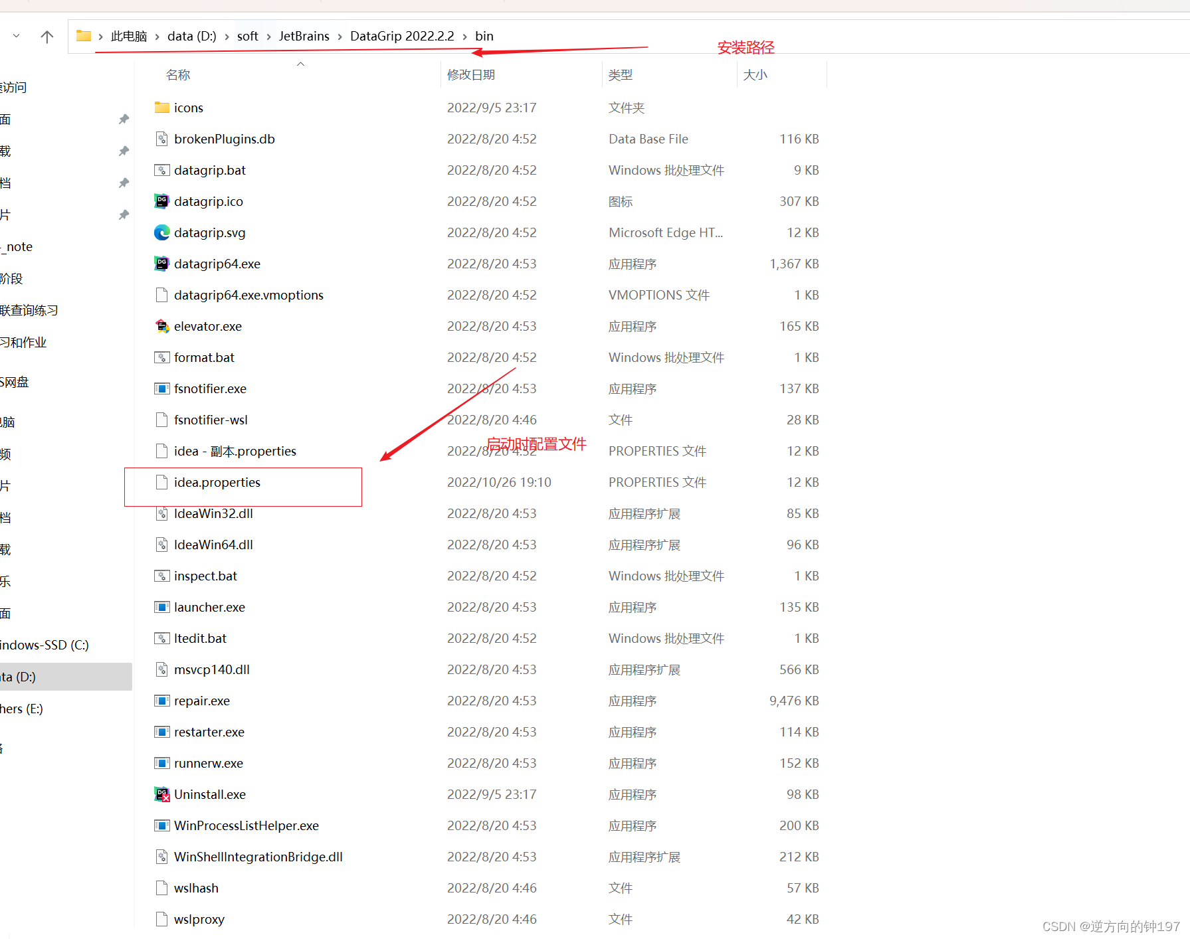This screenshot has width=1190, height=939.
Task: Select the wslhash file name
Action: (196, 888)
